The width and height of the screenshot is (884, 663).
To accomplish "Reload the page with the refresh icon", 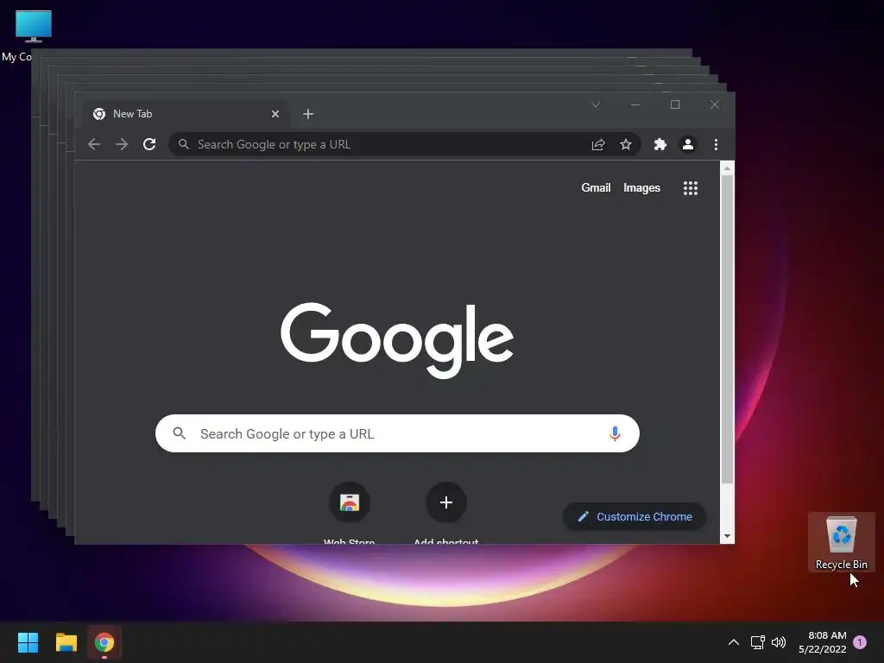I will click(149, 144).
